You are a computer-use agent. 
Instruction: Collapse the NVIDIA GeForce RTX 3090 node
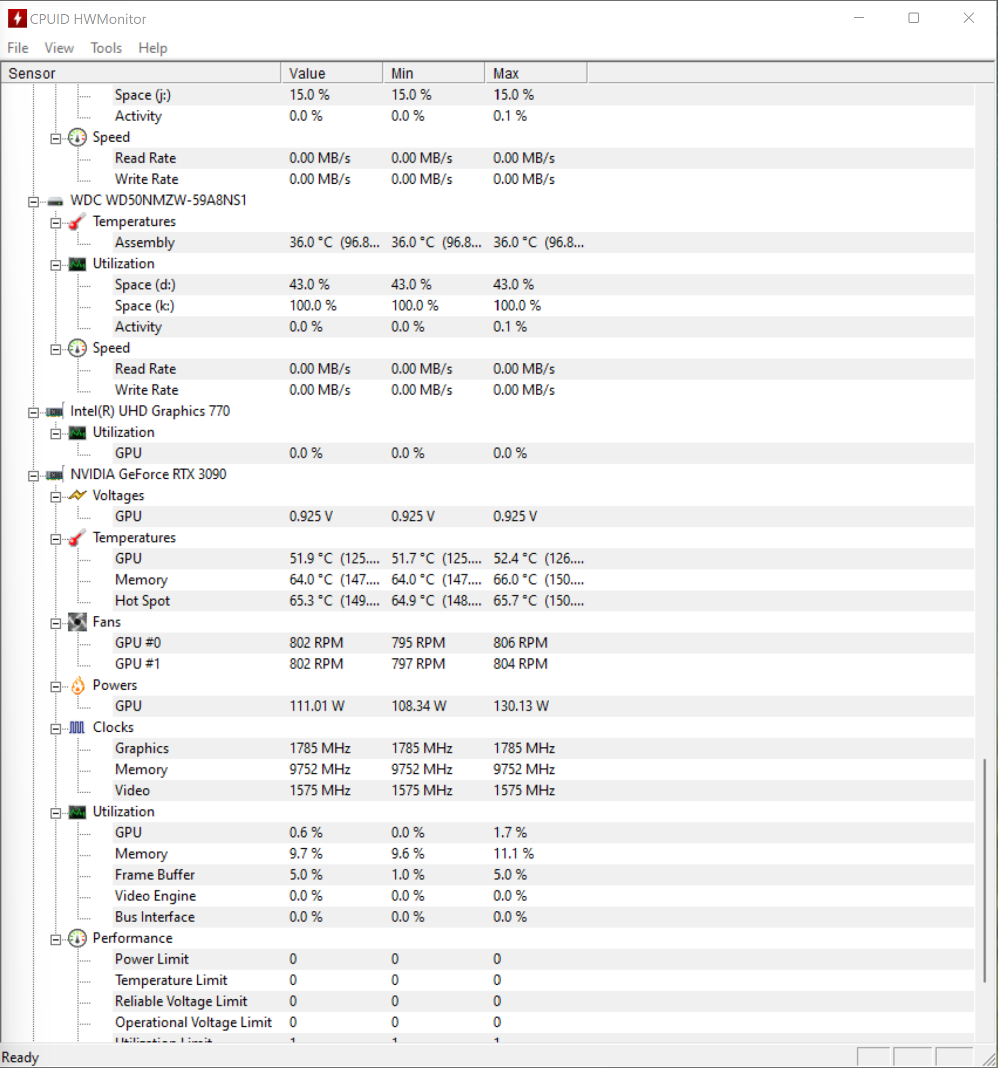click(x=33, y=476)
